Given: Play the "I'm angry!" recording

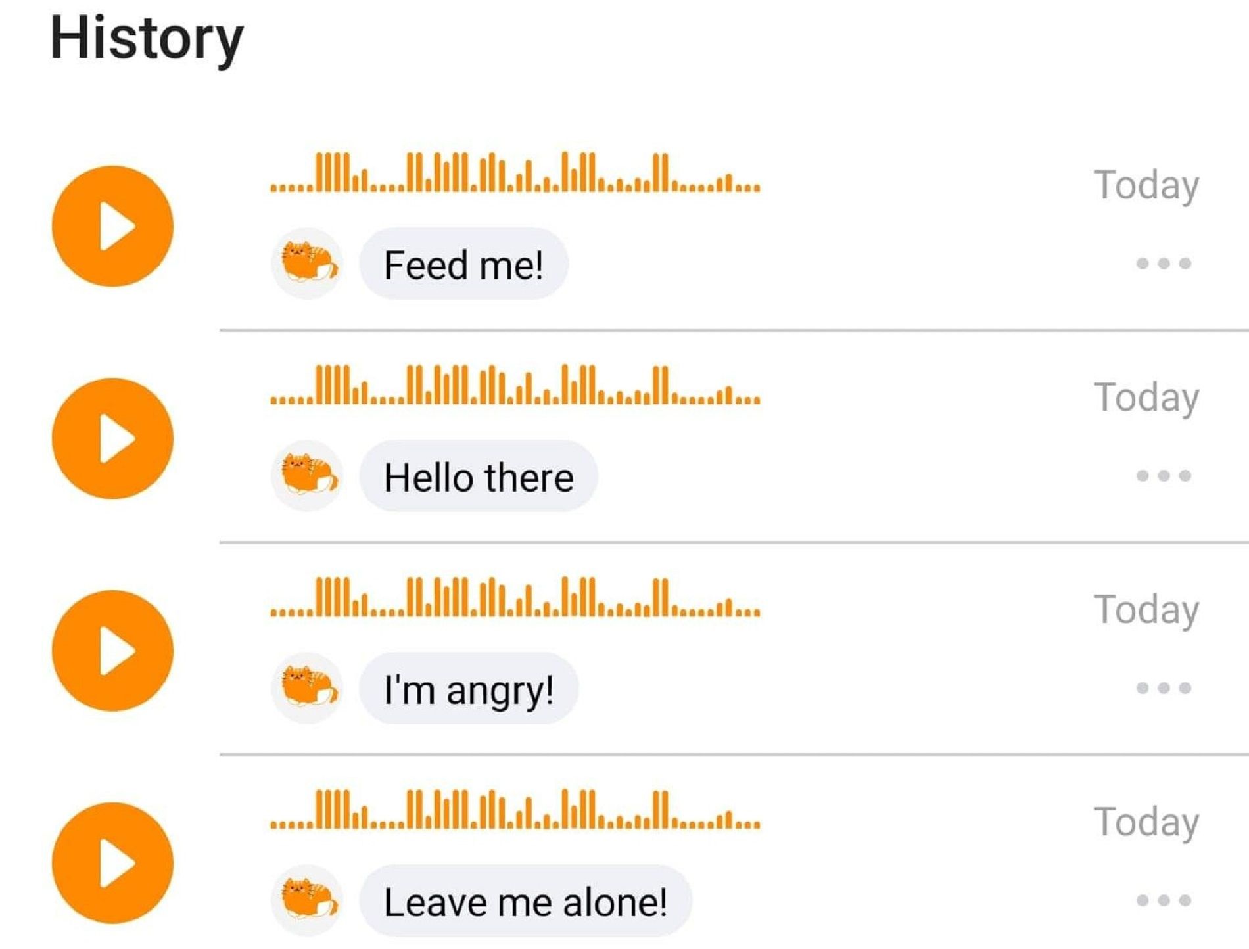Looking at the screenshot, I should (x=112, y=651).
